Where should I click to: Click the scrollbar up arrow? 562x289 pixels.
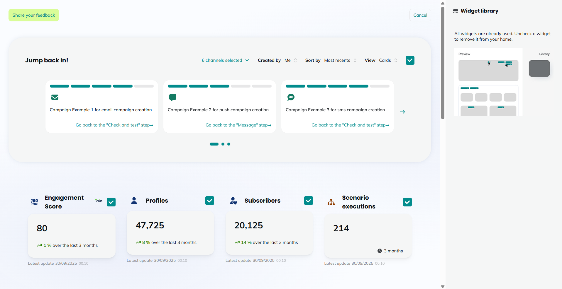[443, 3]
